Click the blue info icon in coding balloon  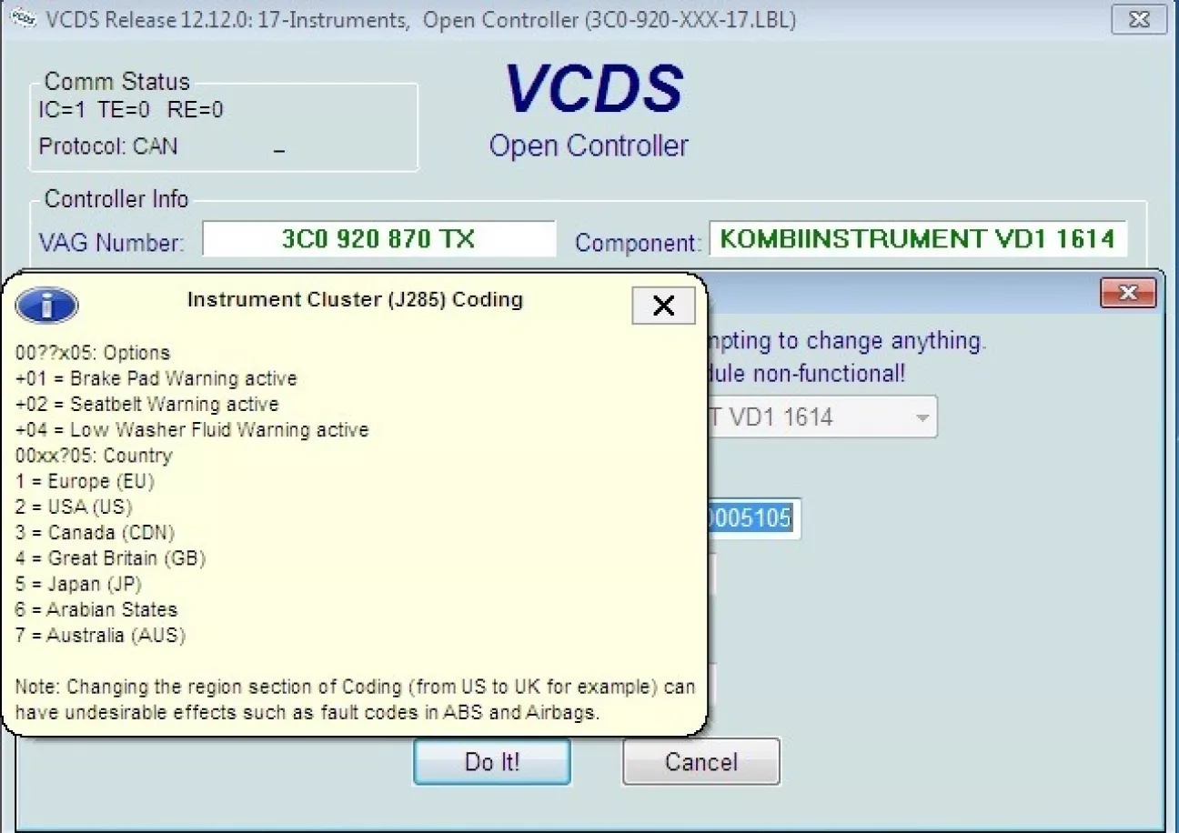tap(46, 306)
